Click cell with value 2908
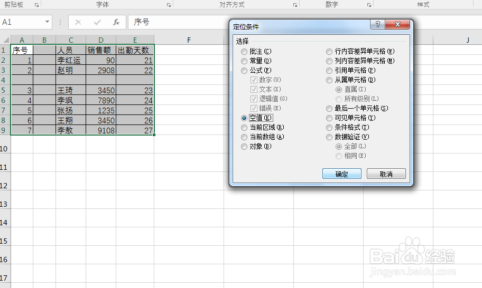482x288 pixels. point(101,70)
